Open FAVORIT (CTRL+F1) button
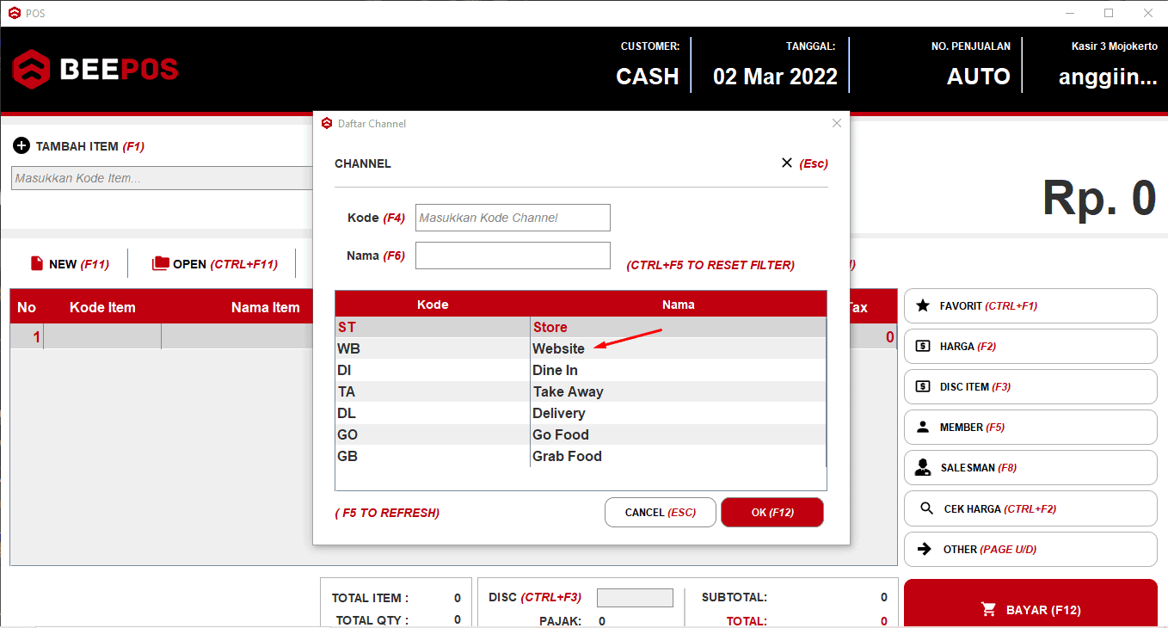This screenshot has height=628, width=1168. point(1030,305)
